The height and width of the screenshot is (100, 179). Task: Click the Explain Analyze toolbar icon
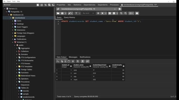[x=114, y=13]
